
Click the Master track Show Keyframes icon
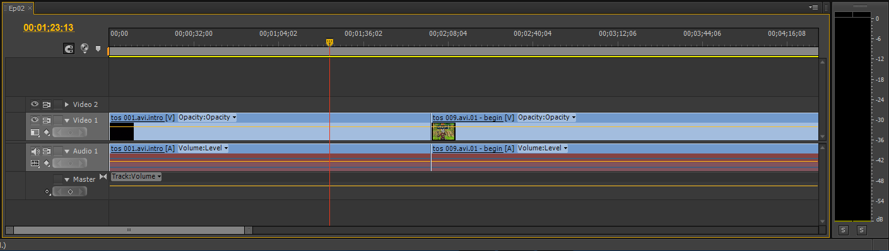47,191
